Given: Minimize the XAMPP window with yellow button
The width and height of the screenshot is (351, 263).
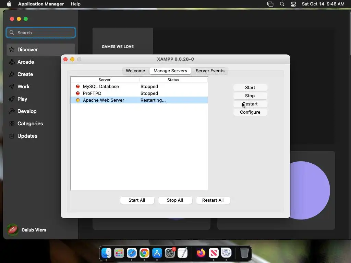Looking at the screenshot, I should [72, 59].
